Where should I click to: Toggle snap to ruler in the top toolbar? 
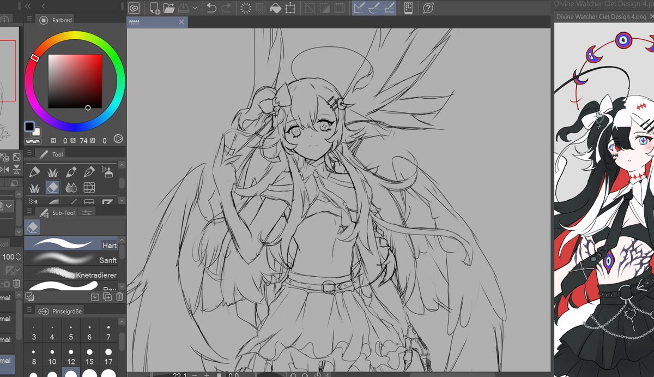tap(359, 8)
